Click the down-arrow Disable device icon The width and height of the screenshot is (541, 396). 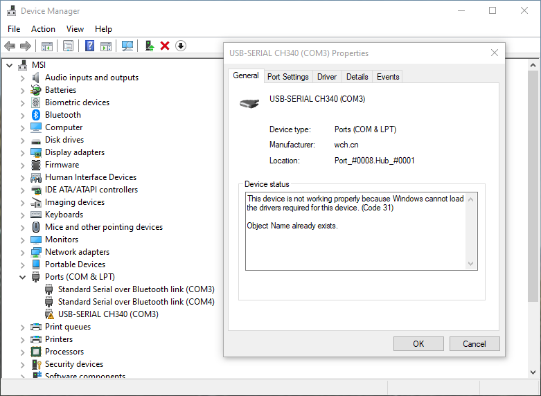pyautogui.click(x=181, y=46)
